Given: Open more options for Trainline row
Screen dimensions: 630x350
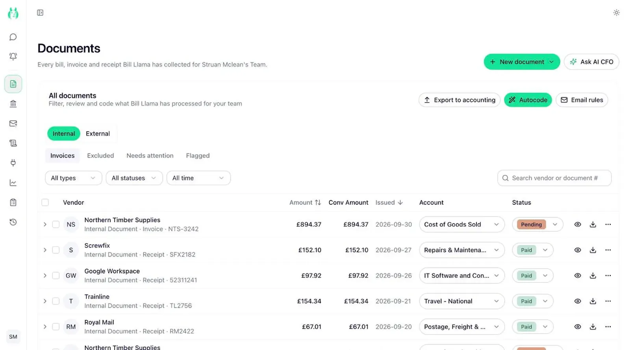Looking at the screenshot, I should click(608, 301).
